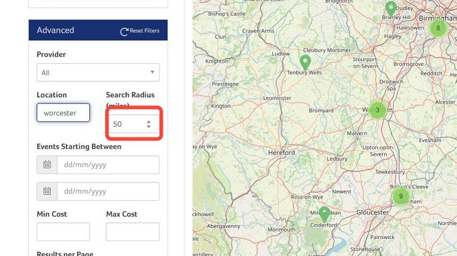The width and height of the screenshot is (457, 256).
Task: Click the Max Cost input box
Action: [x=133, y=232]
